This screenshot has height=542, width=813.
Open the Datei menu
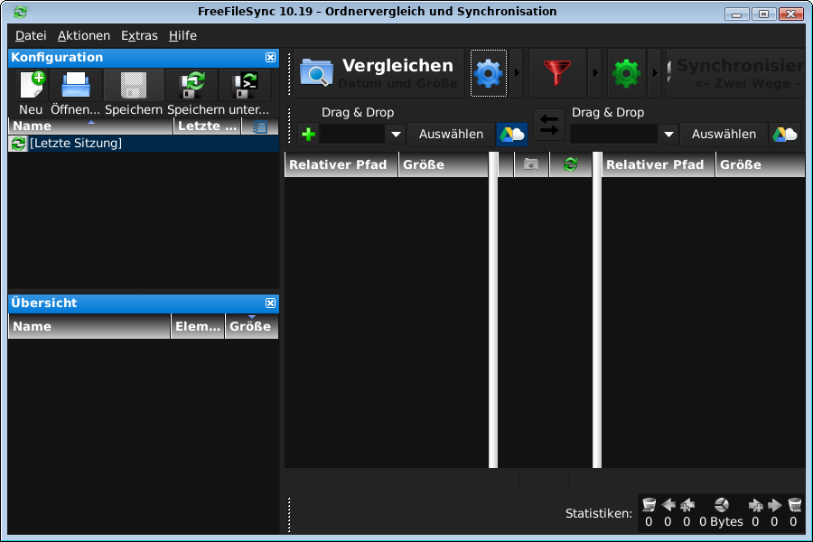[x=31, y=36]
